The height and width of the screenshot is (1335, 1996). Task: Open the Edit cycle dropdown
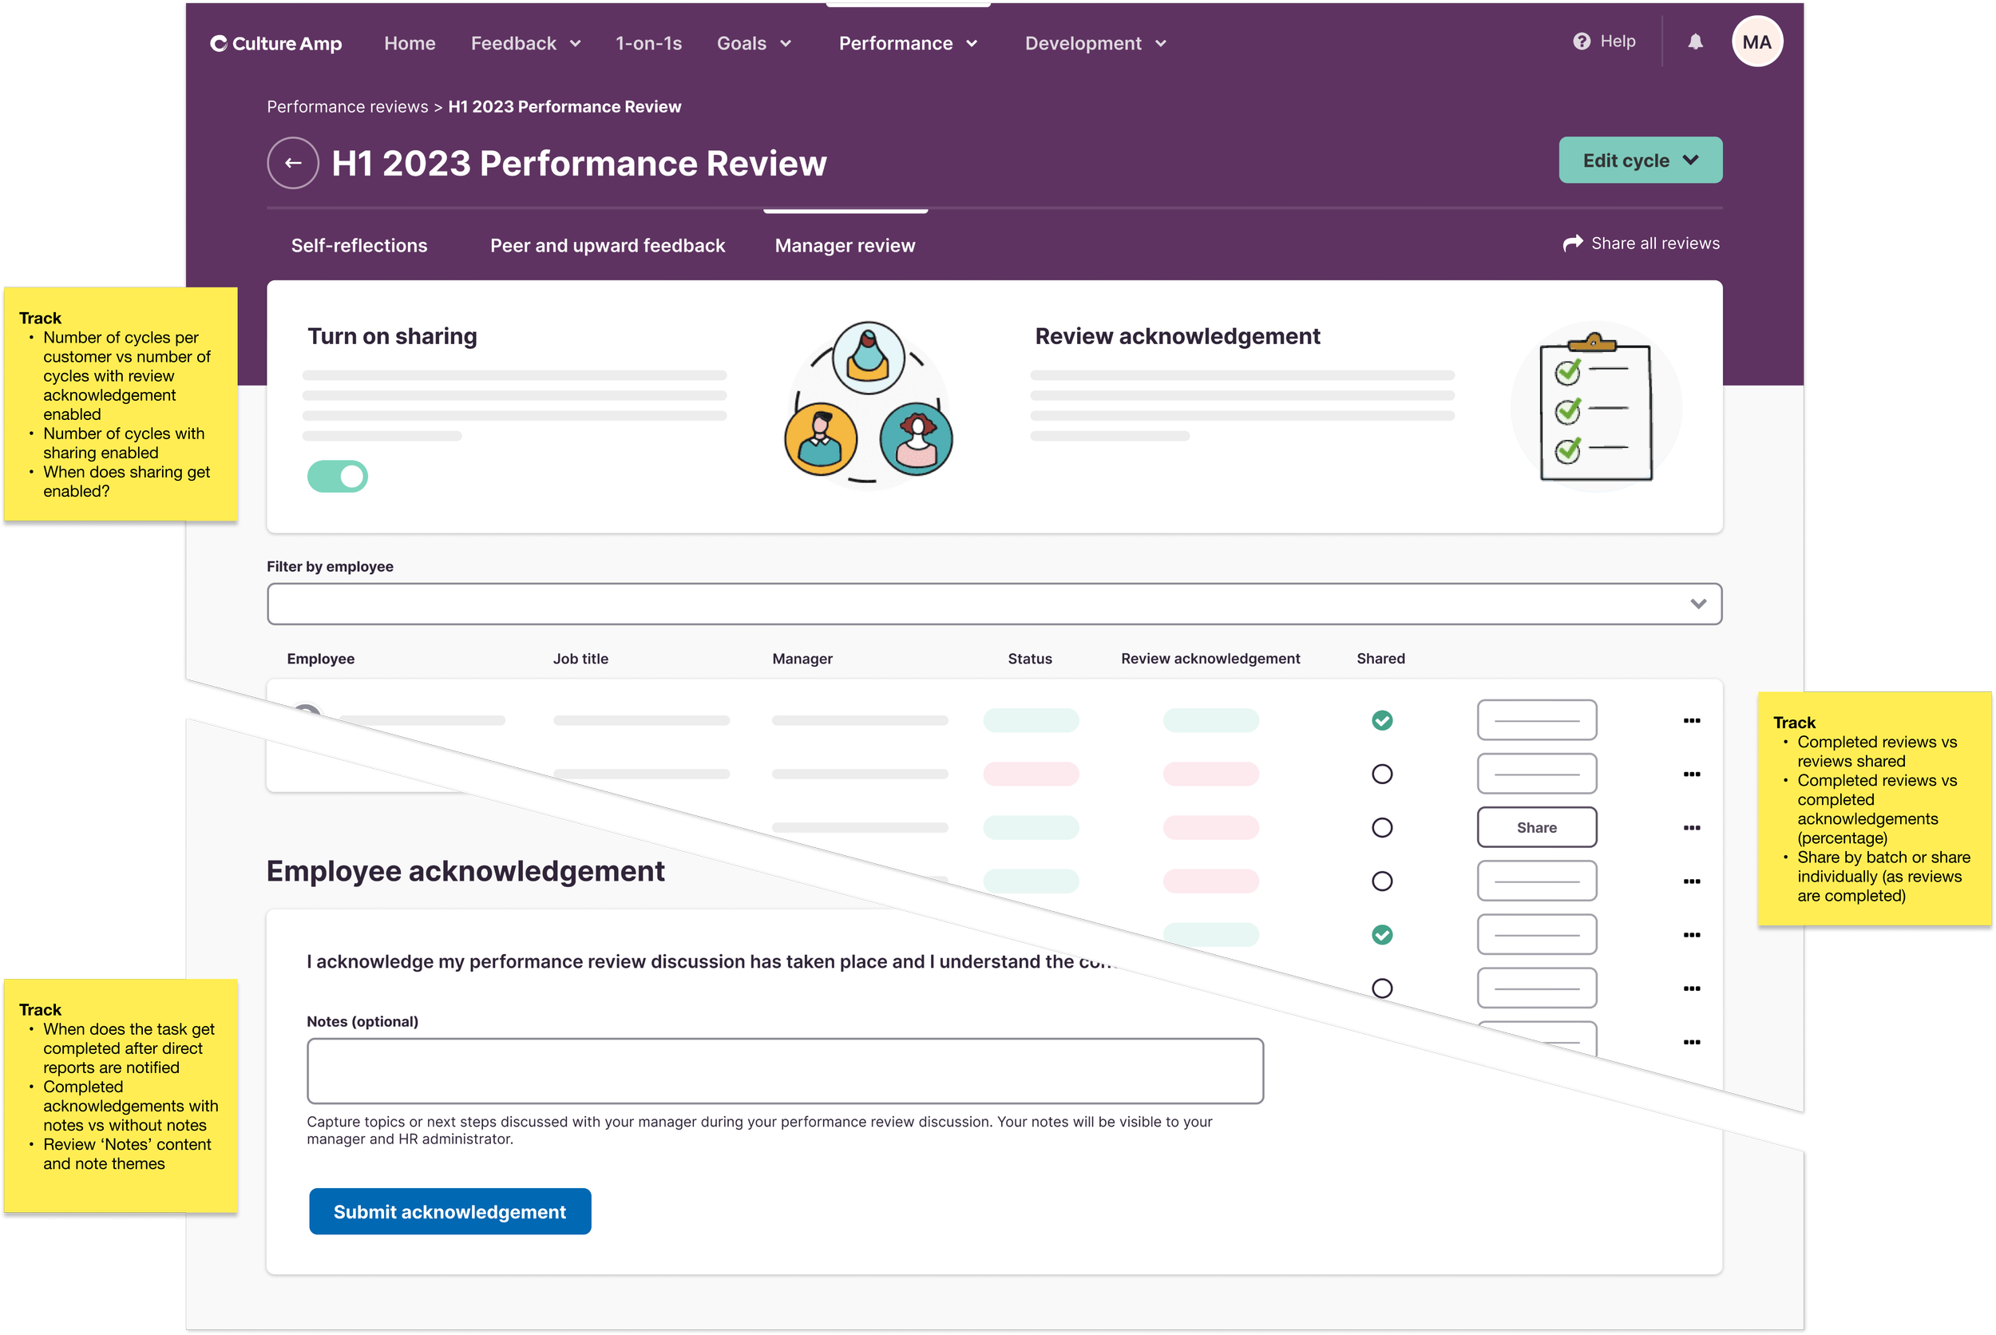tap(1639, 160)
